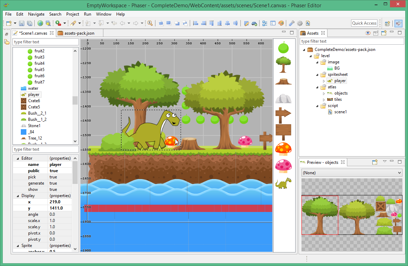Screen dimensions: 408x266
Task: Click the layout panels toolbar icon
Action: click(273, 24)
